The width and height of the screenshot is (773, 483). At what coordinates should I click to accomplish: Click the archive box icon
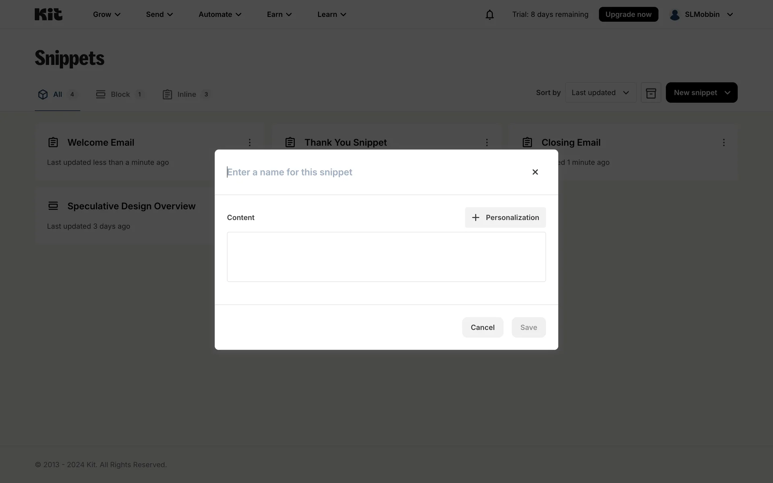[x=651, y=93]
